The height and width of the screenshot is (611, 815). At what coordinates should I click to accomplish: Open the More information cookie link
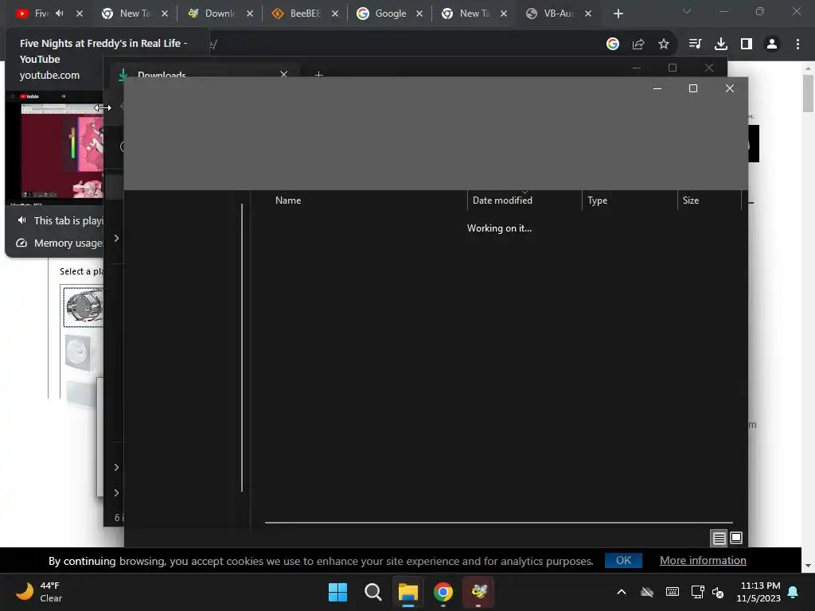pyautogui.click(x=703, y=560)
